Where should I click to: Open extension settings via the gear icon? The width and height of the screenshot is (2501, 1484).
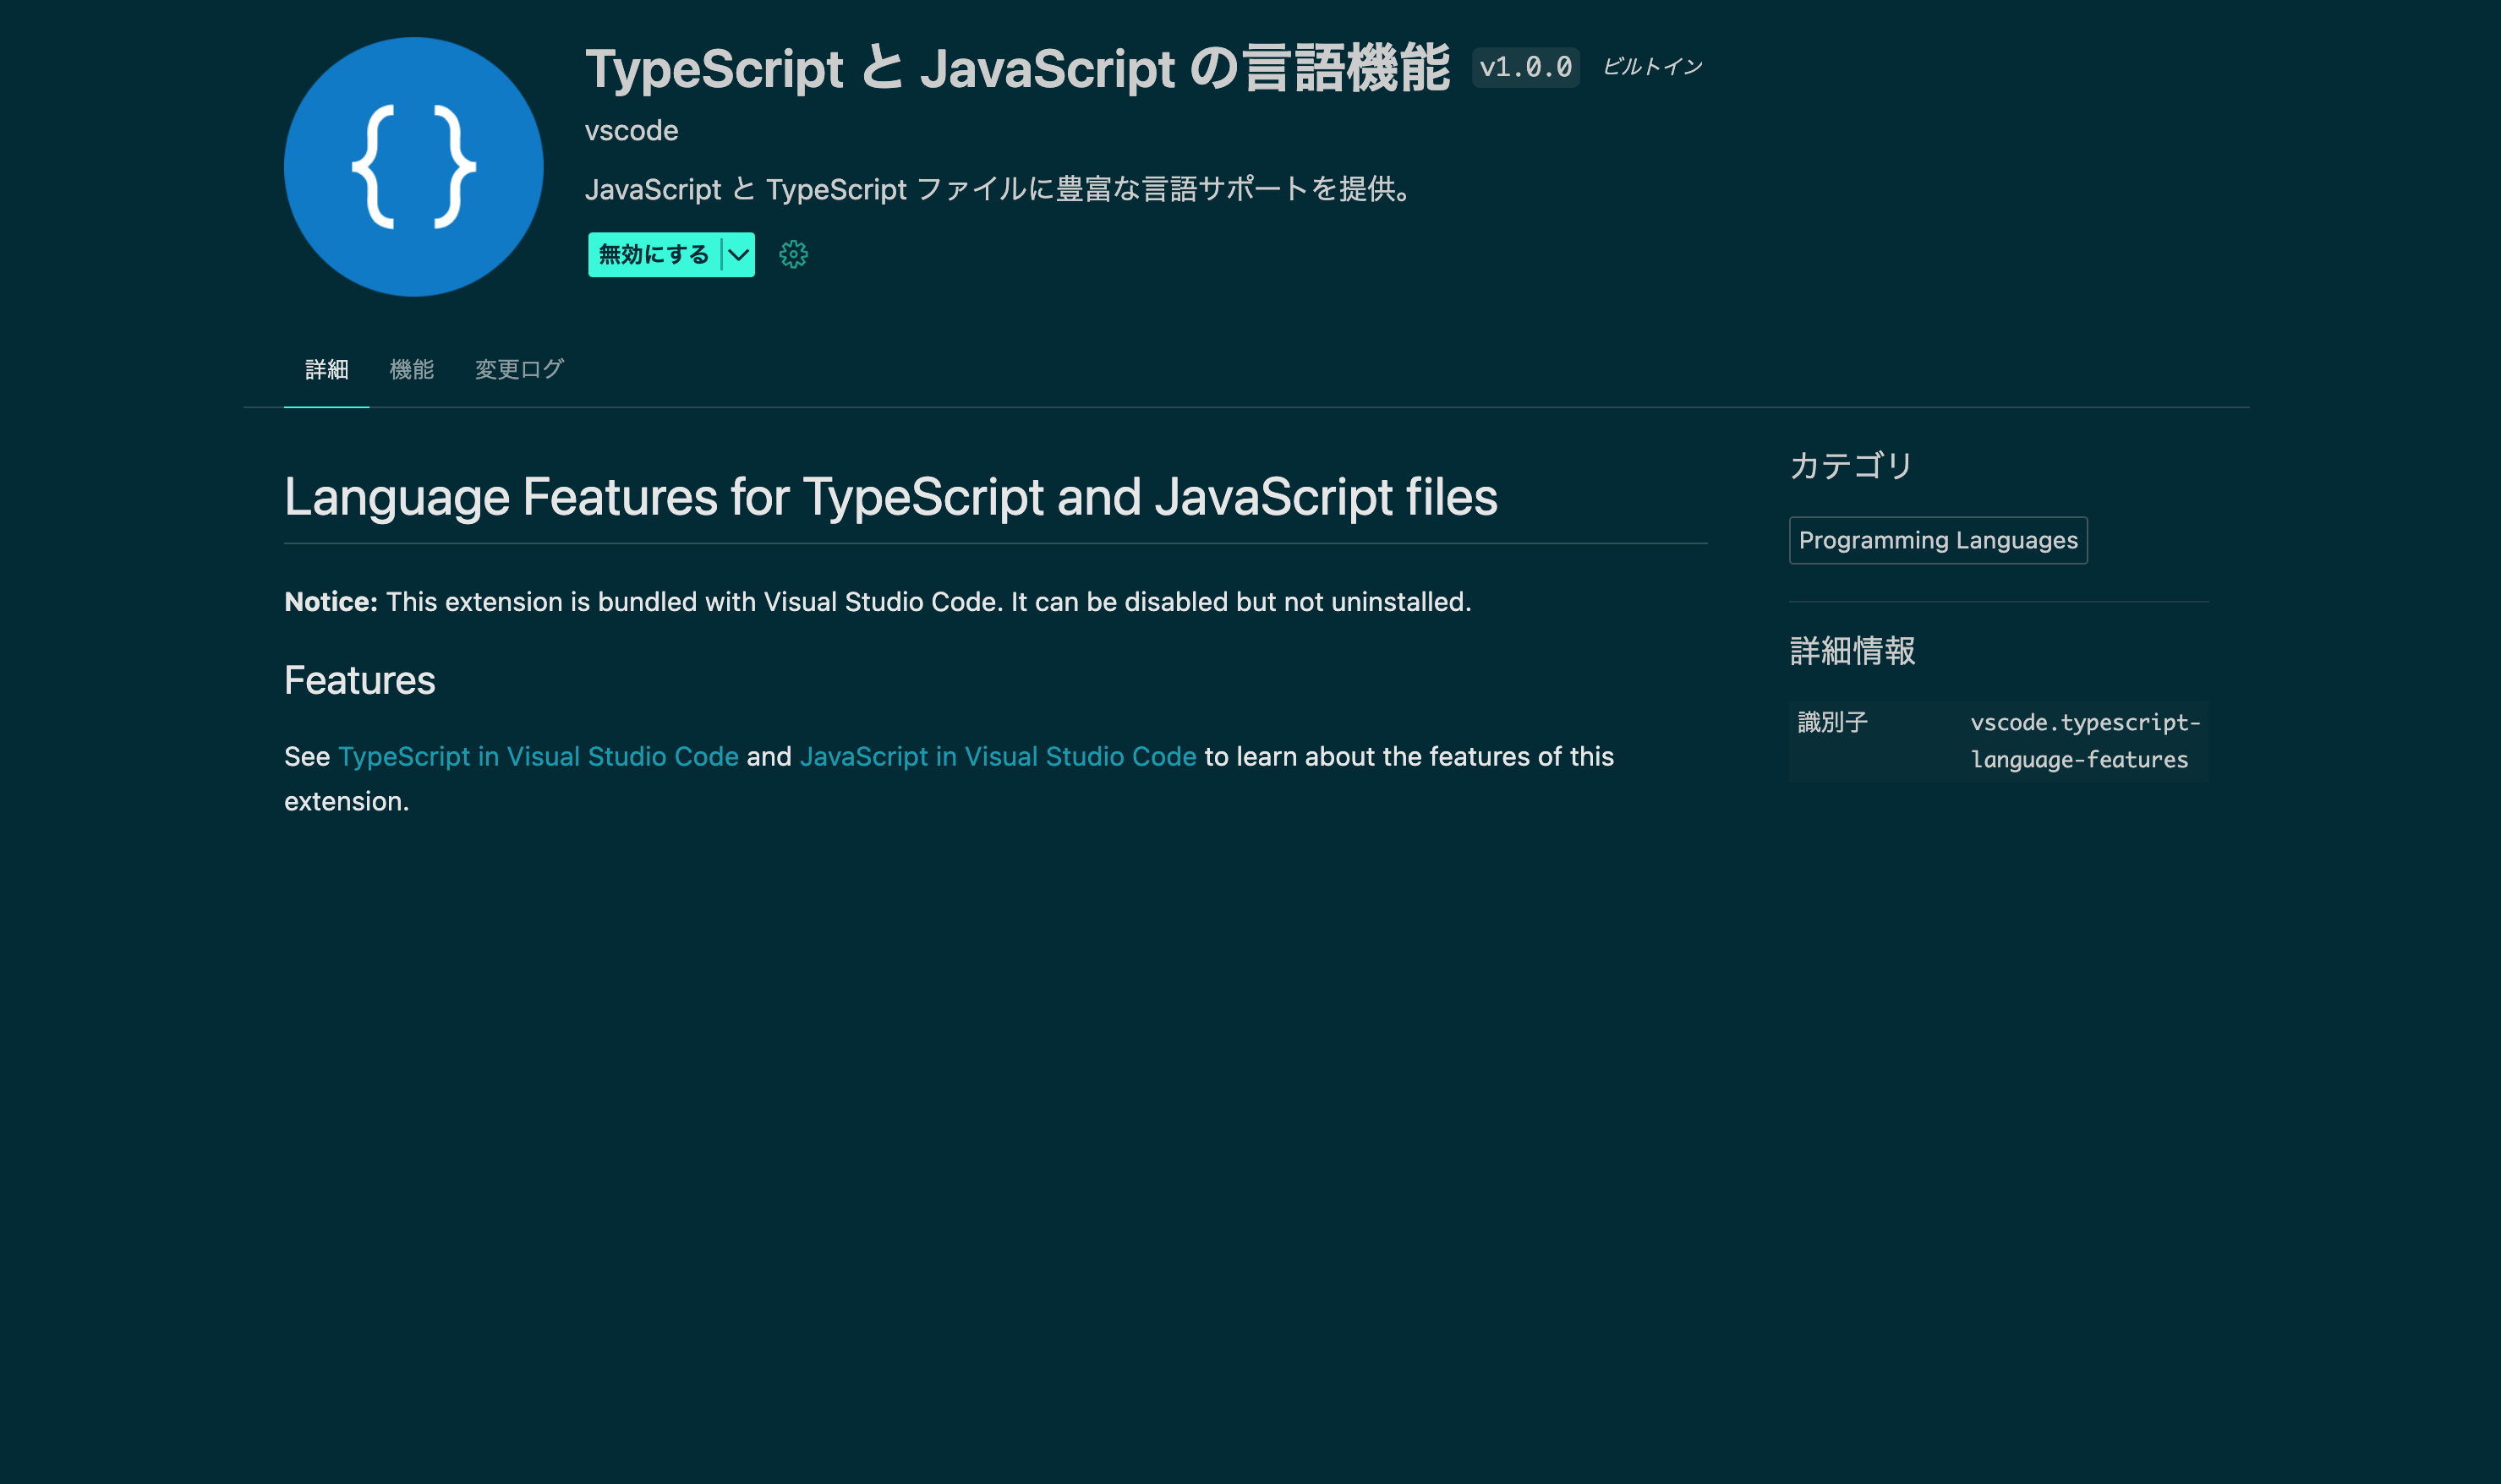point(792,255)
